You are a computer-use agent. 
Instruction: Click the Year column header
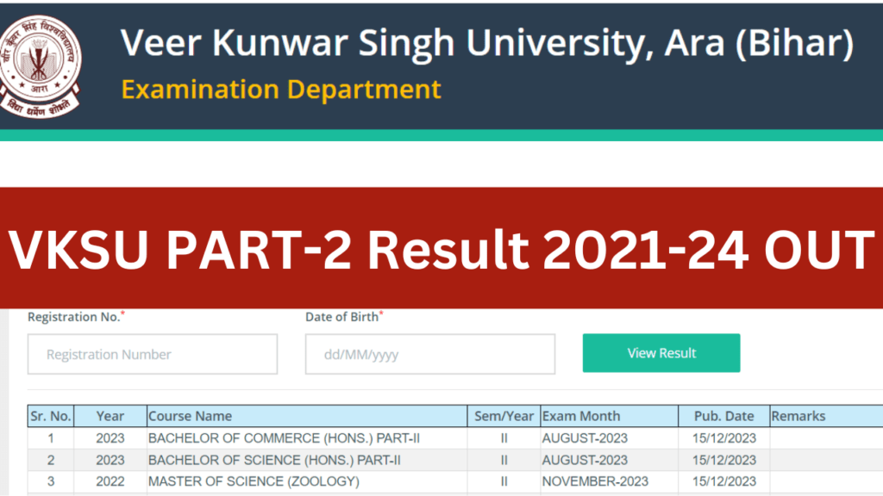pos(110,416)
